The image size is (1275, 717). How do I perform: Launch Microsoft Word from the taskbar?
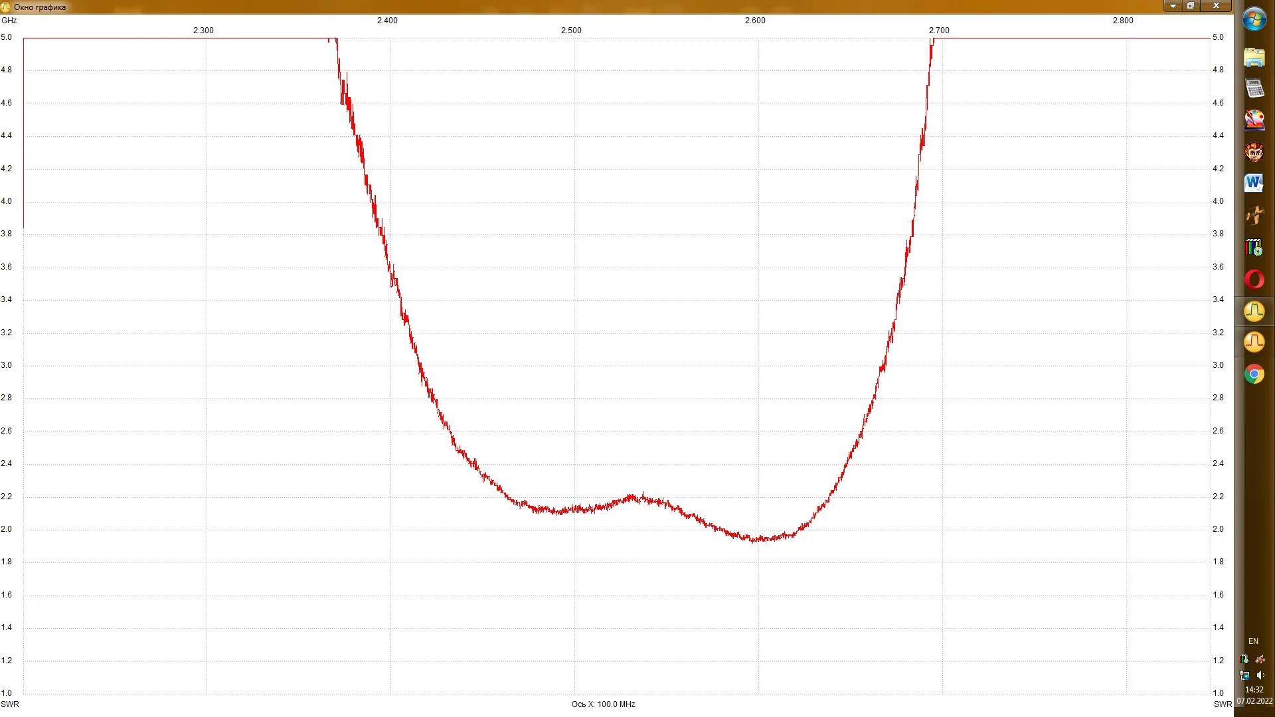1254,183
